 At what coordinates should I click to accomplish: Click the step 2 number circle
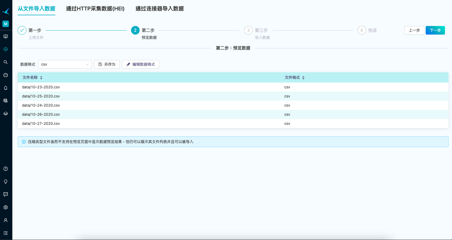point(135,30)
